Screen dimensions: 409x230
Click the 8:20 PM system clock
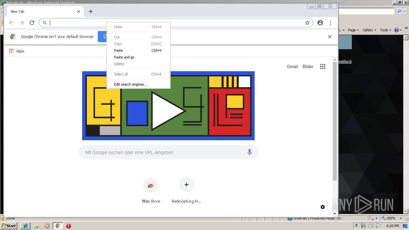point(392,226)
